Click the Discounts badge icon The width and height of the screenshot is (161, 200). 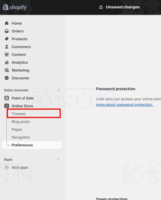[x=7, y=78]
